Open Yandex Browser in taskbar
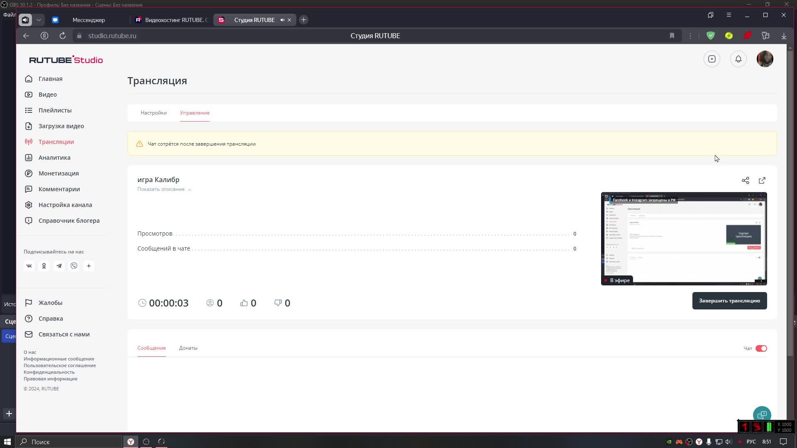797x448 pixels. click(131, 442)
